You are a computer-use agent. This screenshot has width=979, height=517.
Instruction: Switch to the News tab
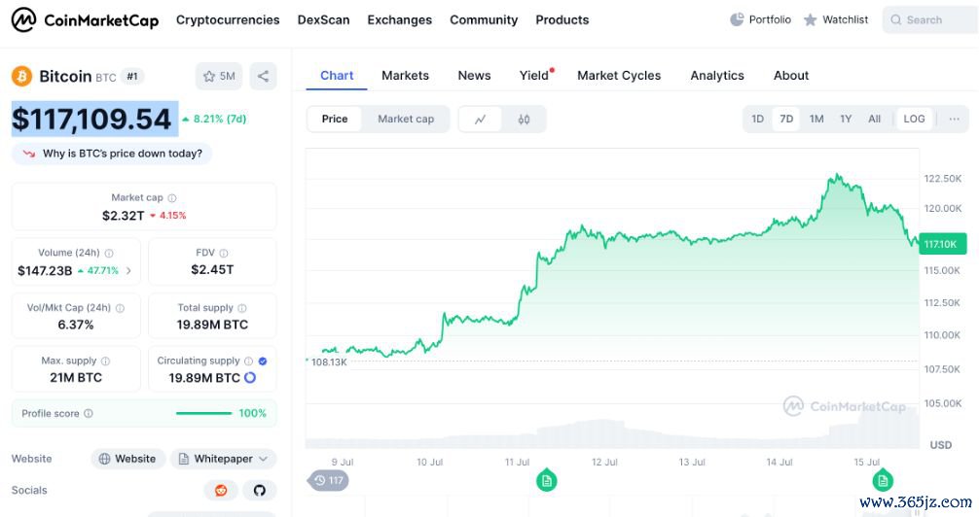tap(475, 76)
